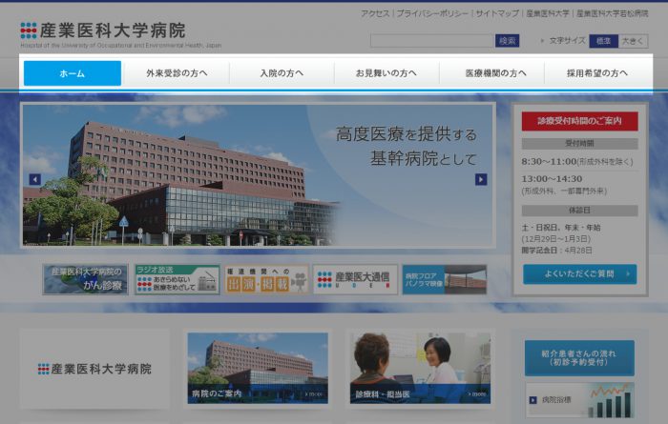Visit the 産業医科大学若松病院 link
Image resolution: width=668 pixels, height=424 pixels.
[x=613, y=13]
